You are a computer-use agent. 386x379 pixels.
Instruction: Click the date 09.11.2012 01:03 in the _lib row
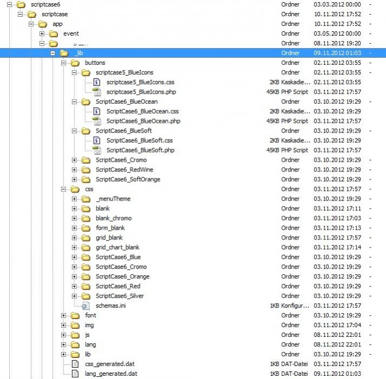point(337,53)
